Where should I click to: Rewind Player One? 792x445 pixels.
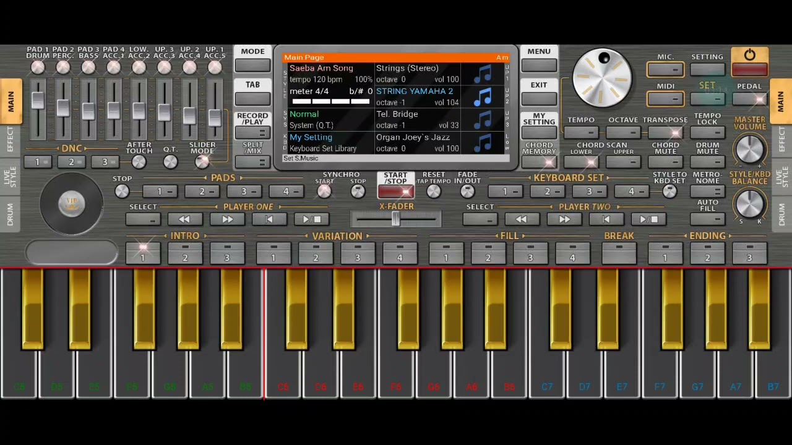tap(184, 219)
